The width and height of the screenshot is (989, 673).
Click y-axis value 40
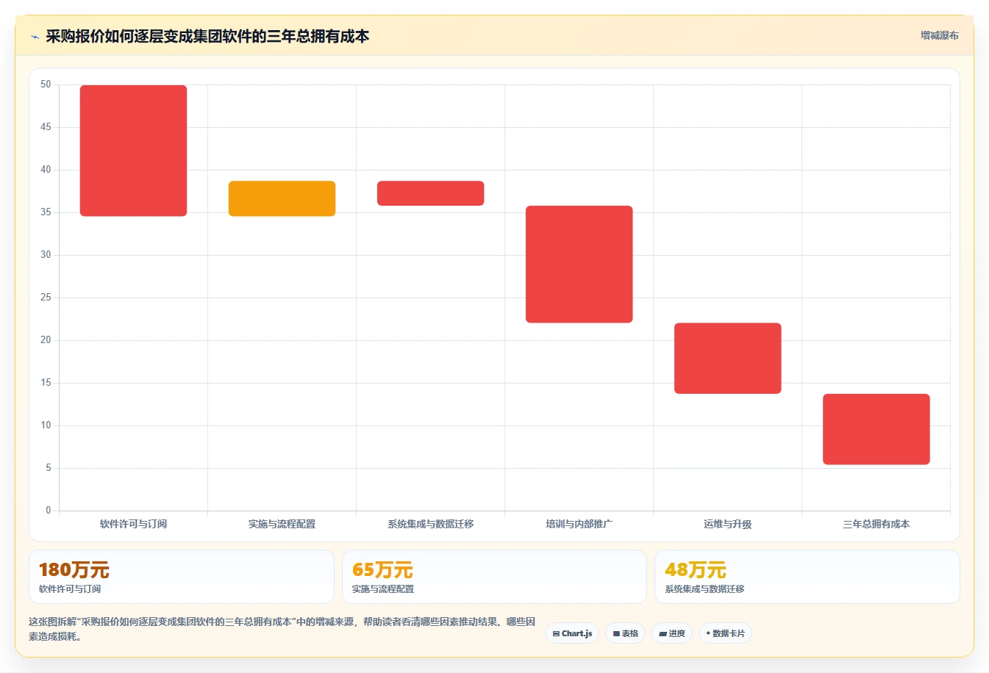(x=46, y=170)
